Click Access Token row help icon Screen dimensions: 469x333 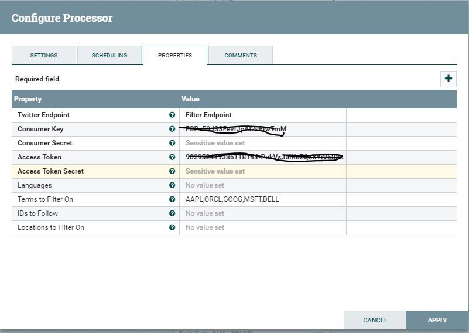172,157
